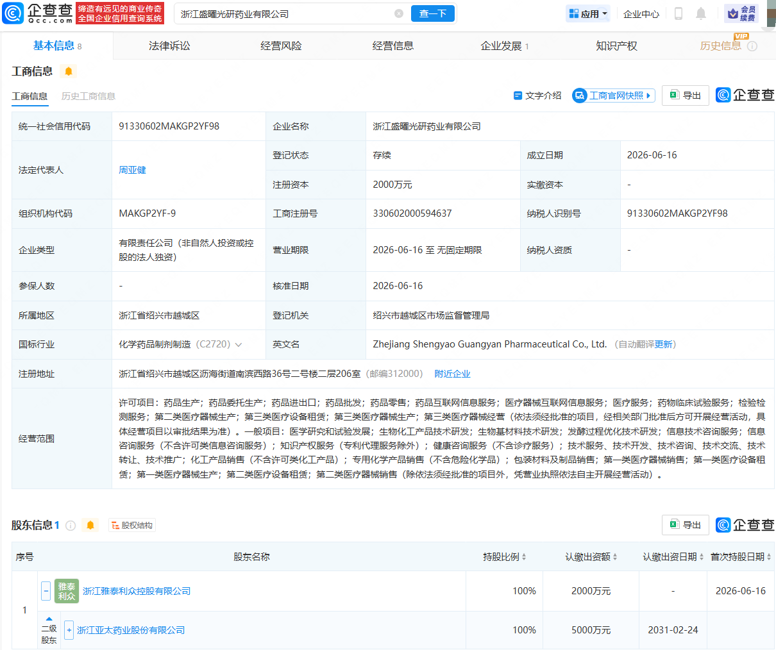Open 工商官网快照 snapshot
Image resolution: width=776 pixels, height=650 pixels.
(x=614, y=96)
